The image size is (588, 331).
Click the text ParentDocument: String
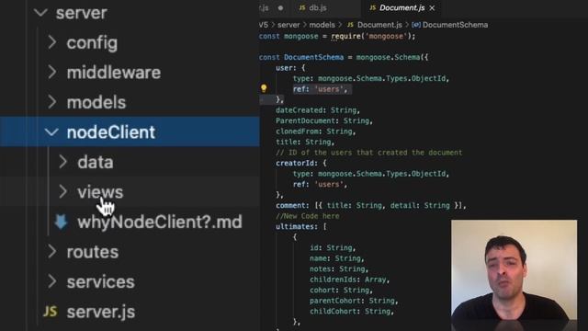(324, 120)
